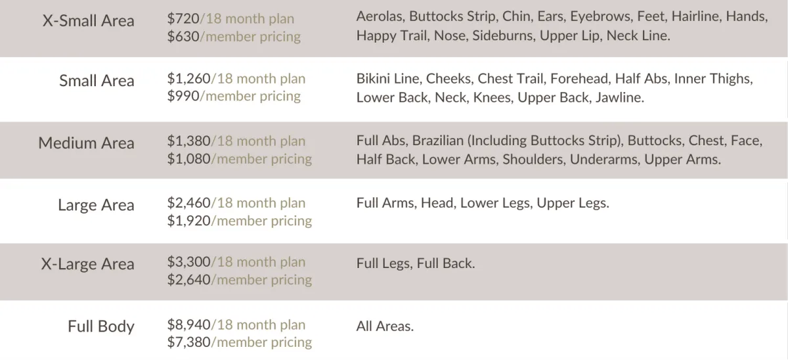Click the $8,940 18 month plan price
The height and width of the screenshot is (360, 788).
tap(236, 325)
